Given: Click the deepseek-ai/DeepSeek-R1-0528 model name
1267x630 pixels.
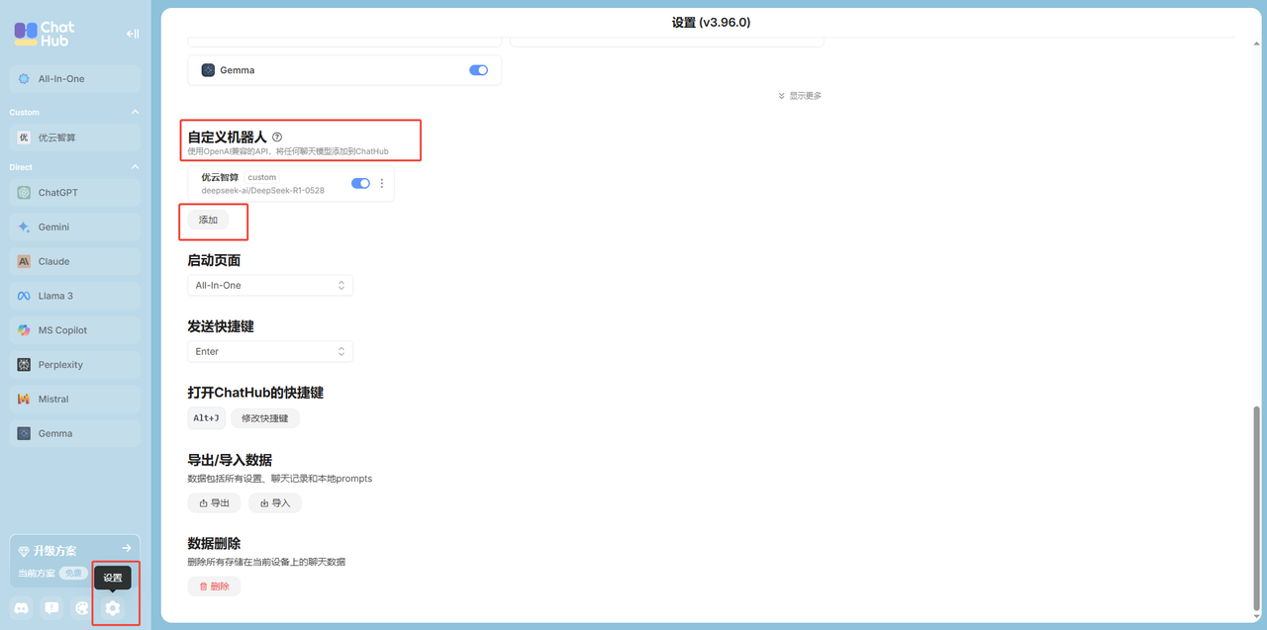Looking at the screenshot, I should click(x=262, y=190).
